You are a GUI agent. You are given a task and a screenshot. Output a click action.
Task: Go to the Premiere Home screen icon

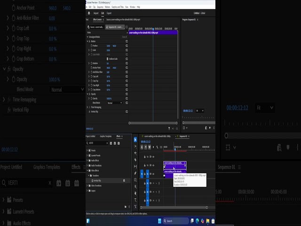[89, 13]
